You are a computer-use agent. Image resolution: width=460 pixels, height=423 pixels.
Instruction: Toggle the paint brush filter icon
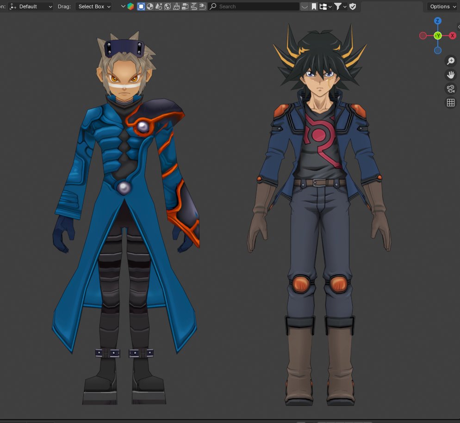tap(176, 6)
